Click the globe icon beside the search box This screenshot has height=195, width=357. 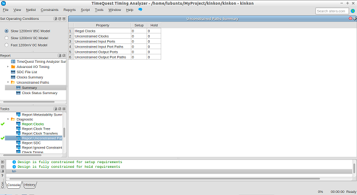pos(353,11)
